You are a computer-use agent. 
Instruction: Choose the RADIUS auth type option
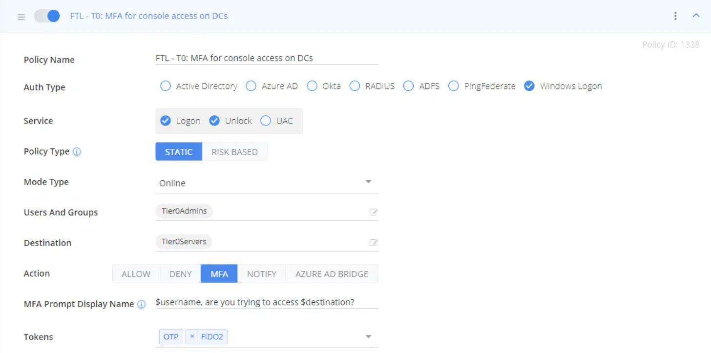pyautogui.click(x=355, y=86)
